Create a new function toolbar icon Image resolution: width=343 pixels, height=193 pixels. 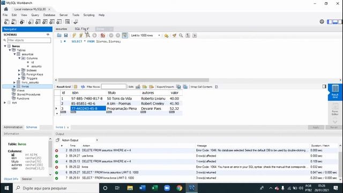tap(59, 21)
